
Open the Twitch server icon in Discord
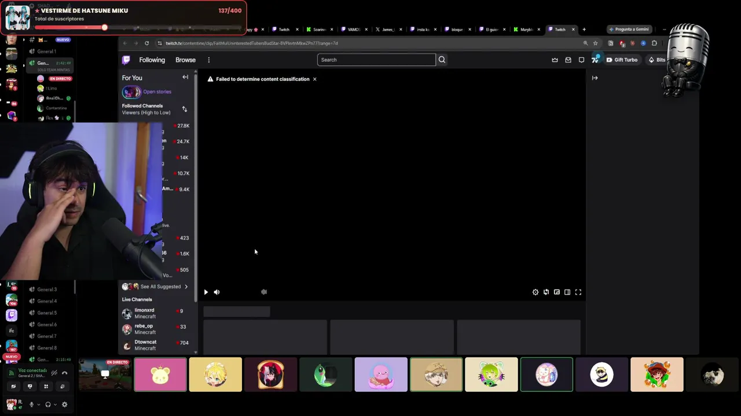(12, 315)
